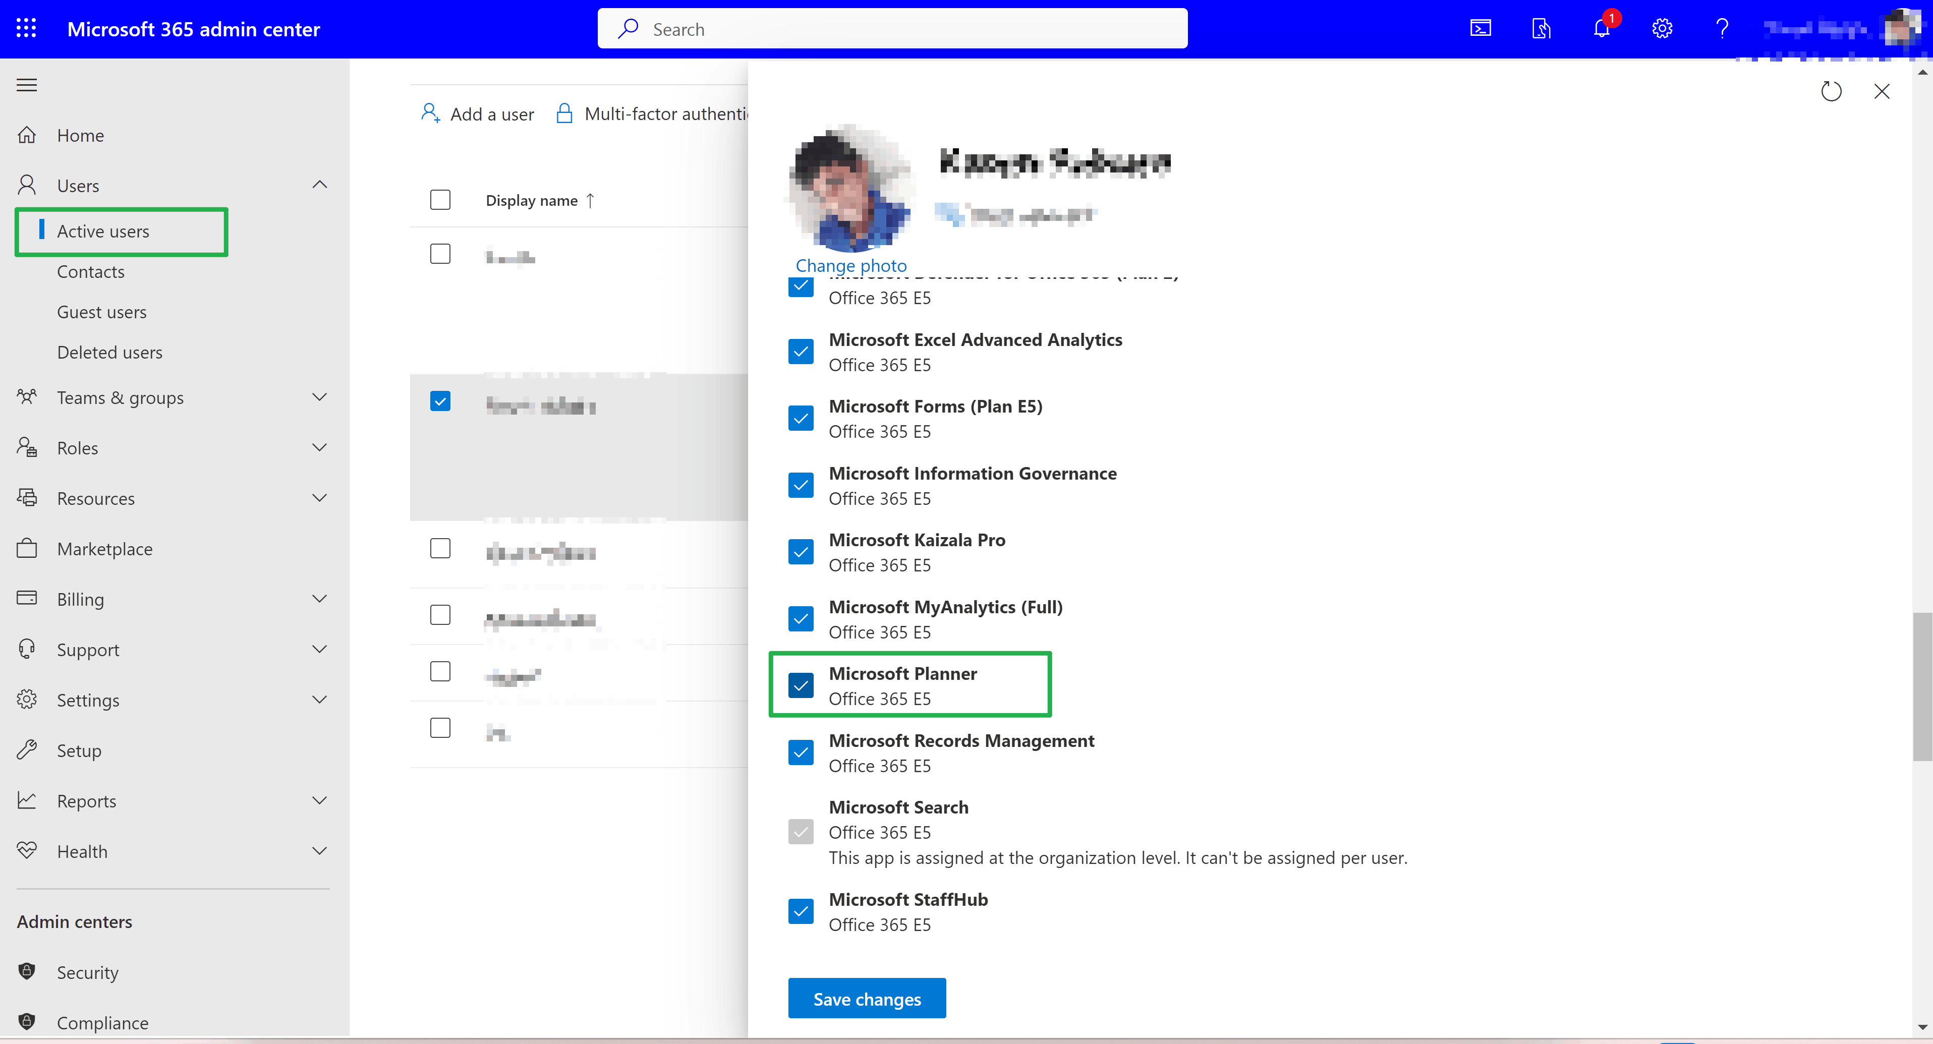Viewport: 1933px width, 1044px height.
Task: Click the notifications bell icon
Action: (x=1601, y=29)
